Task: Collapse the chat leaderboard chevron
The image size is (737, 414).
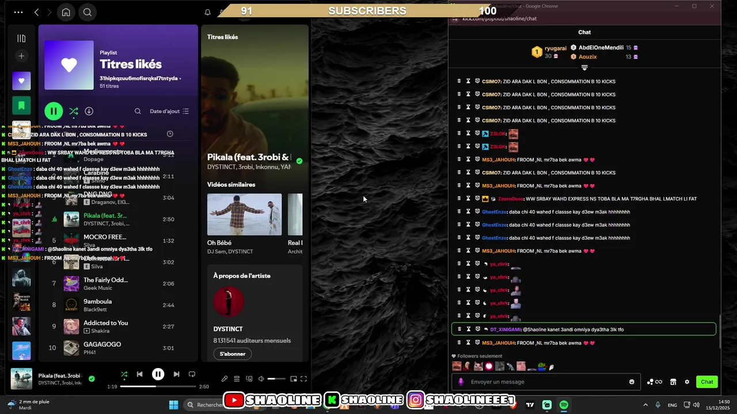Action: click(584, 68)
